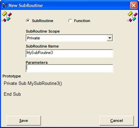Viewport: 139px width, 128px height.
Task: Open the SubRoutine Scope dropdown arrow
Action: [110, 38]
